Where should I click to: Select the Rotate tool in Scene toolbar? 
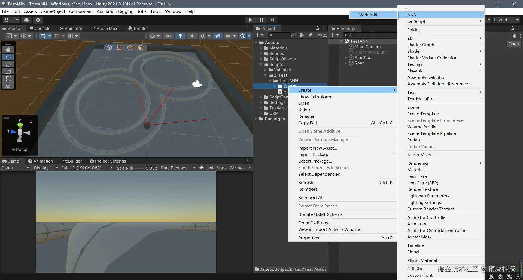(x=8, y=64)
